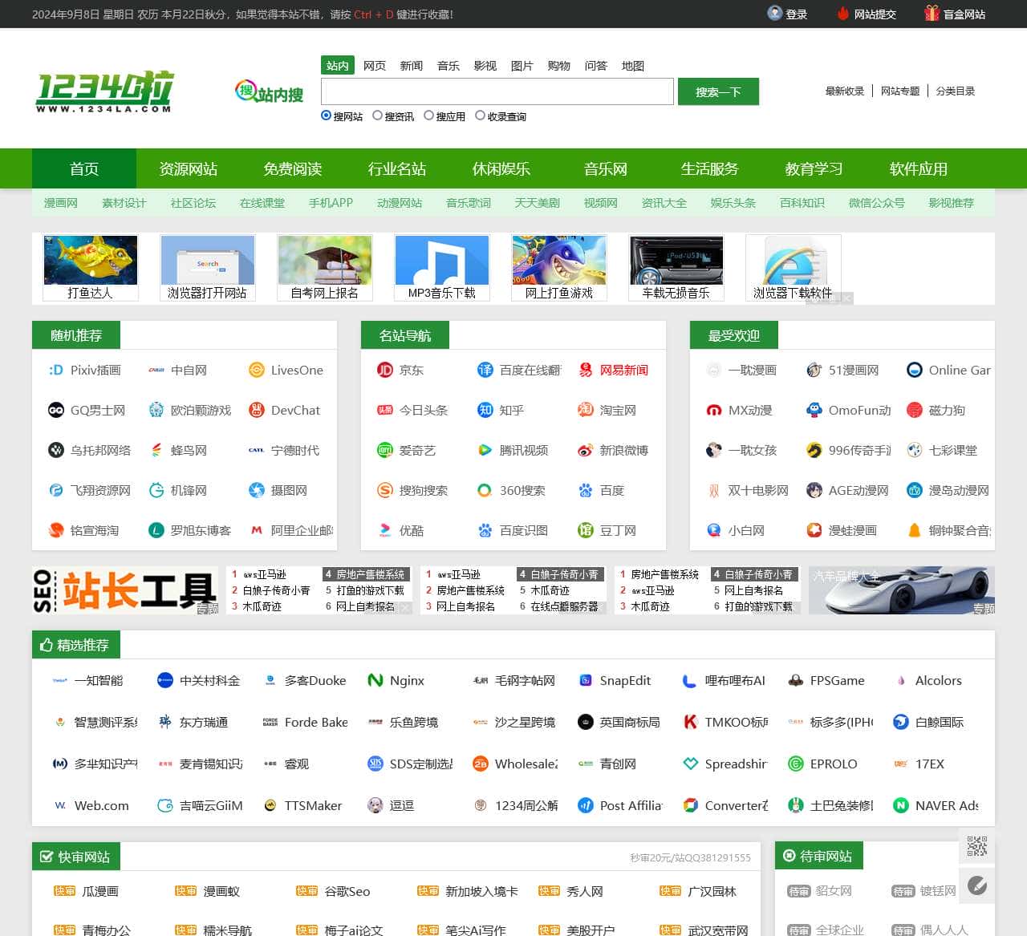This screenshot has width=1027, height=936.
Task: Open the 软件应用 navigation tab
Action: tap(918, 168)
